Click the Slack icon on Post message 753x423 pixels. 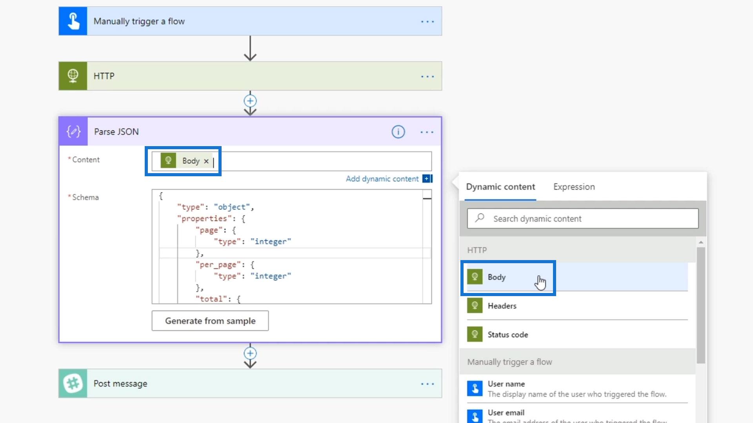73,383
